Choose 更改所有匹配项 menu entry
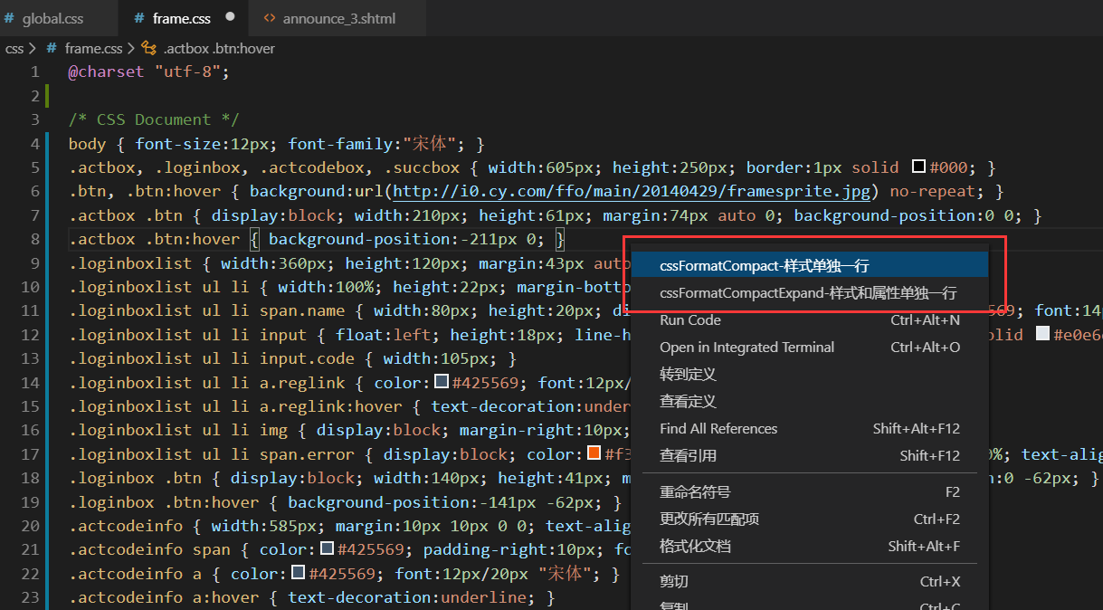Image resolution: width=1103 pixels, height=610 pixels. (810, 519)
